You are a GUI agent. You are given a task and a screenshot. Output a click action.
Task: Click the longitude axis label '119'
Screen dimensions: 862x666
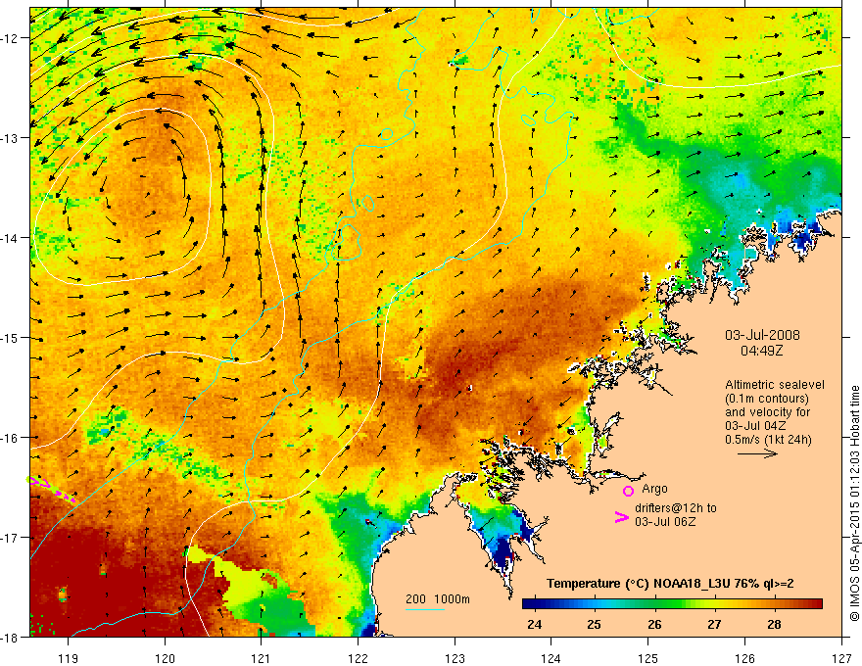click(69, 658)
